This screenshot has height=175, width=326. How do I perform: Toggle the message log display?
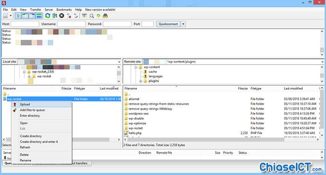point(18,16)
